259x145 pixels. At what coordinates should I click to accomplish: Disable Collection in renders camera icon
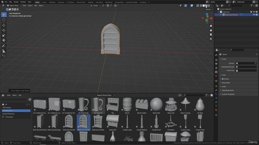(x=257, y=12)
